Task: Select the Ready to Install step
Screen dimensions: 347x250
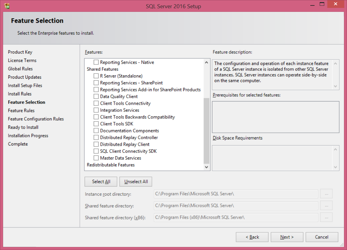Action: click(23, 128)
